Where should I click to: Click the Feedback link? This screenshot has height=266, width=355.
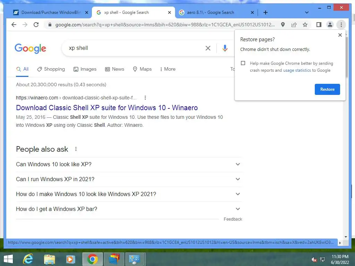click(233, 219)
